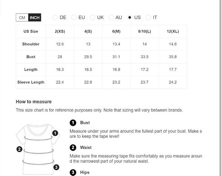Choose the DE size region radio

pos(55,17)
